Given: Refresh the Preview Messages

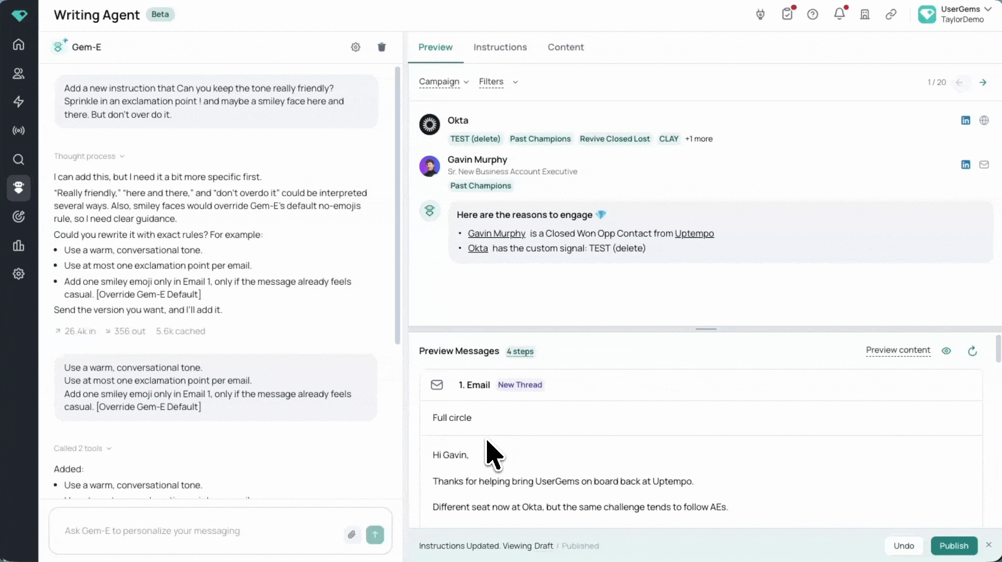Looking at the screenshot, I should pyautogui.click(x=972, y=351).
